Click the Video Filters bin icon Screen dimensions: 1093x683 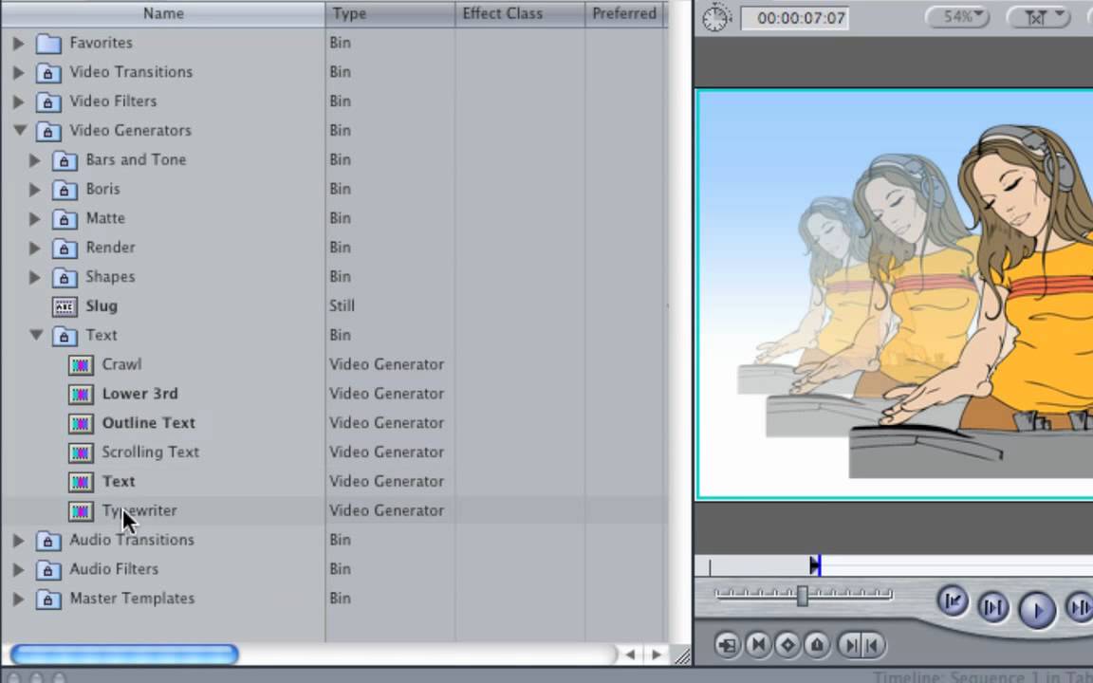pyautogui.click(x=48, y=102)
